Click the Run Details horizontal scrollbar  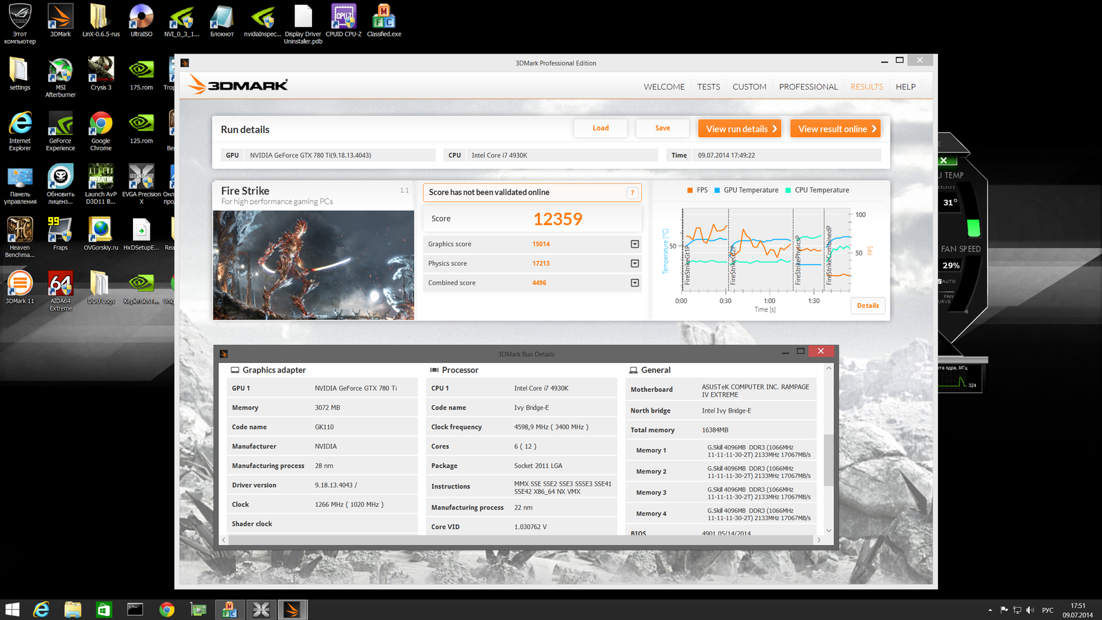tap(520, 540)
